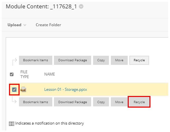The image size is (170, 132).
Task: Click the bottom Bookmark Items button
Action: click(36, 102)
